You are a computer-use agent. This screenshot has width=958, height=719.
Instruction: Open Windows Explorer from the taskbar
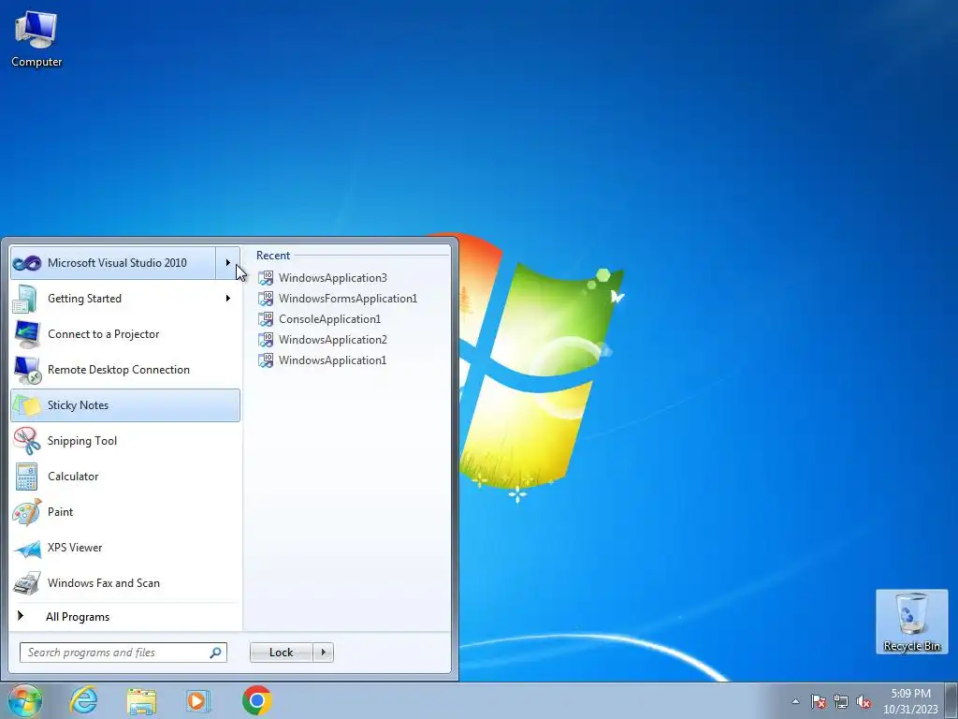click(141, 700)
